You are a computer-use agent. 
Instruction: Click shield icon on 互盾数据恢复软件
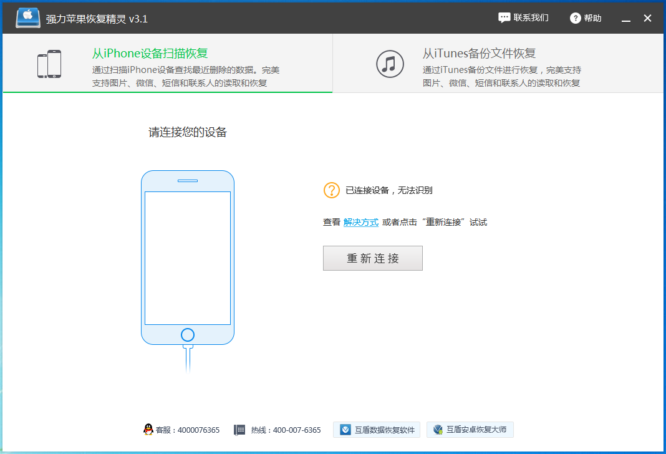coord(345,430)
